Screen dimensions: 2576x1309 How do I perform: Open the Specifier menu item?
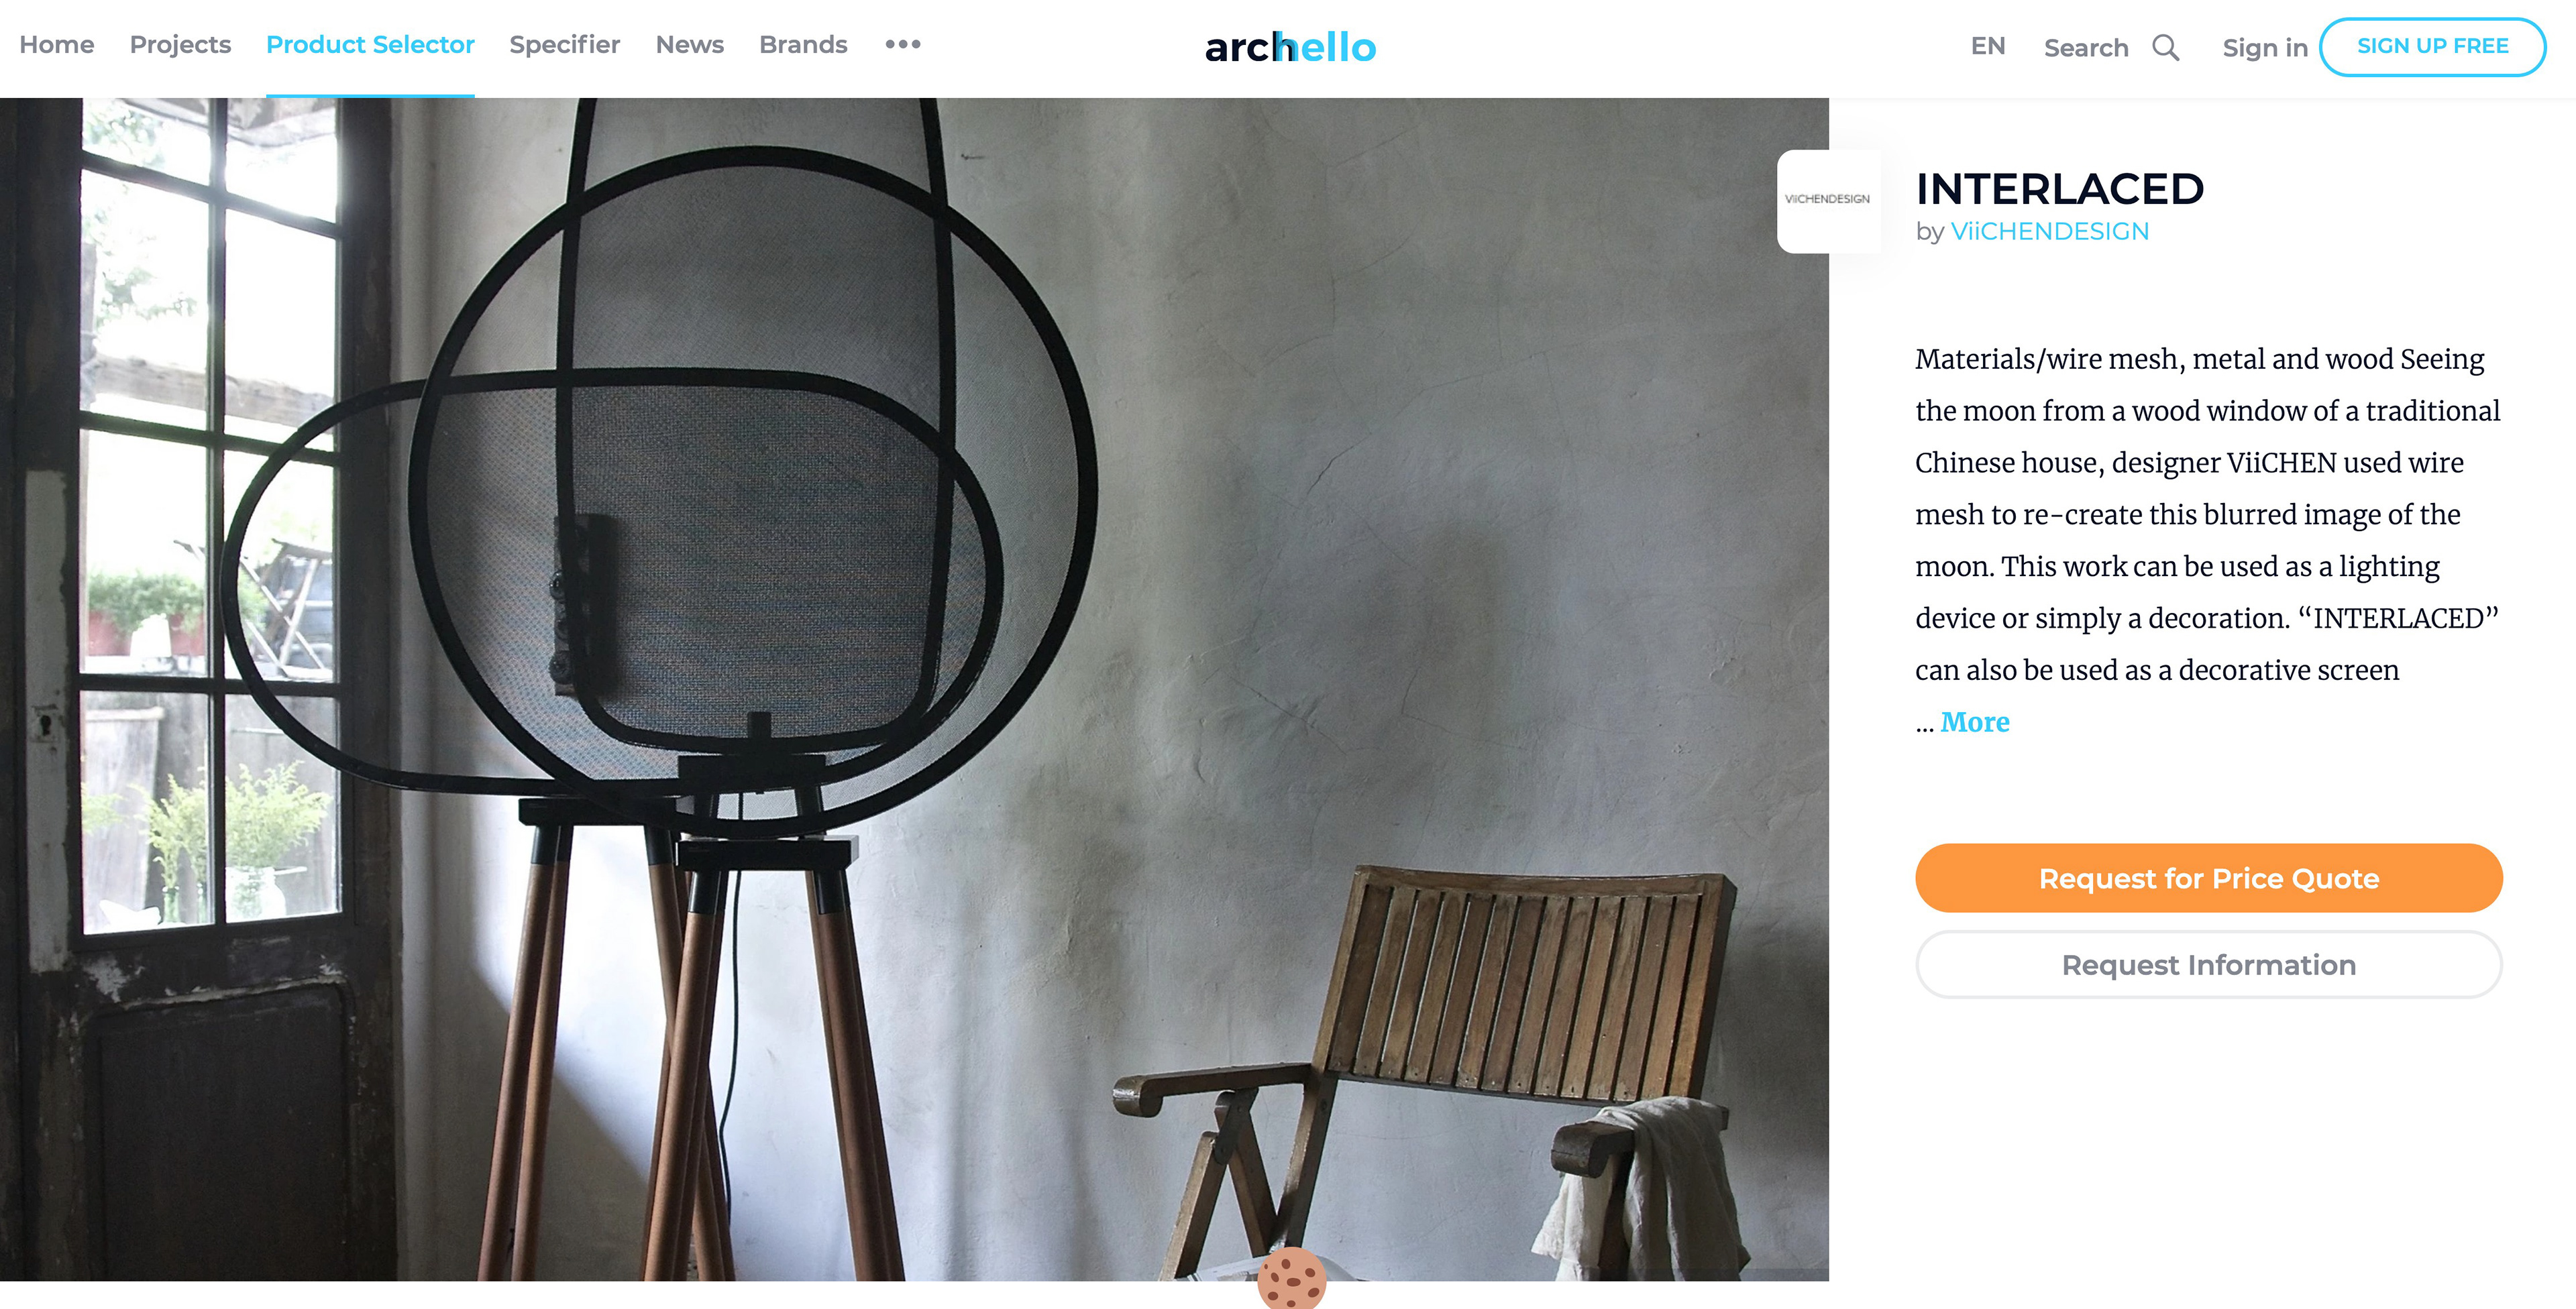pyautogui.click(x=564, y=45)
